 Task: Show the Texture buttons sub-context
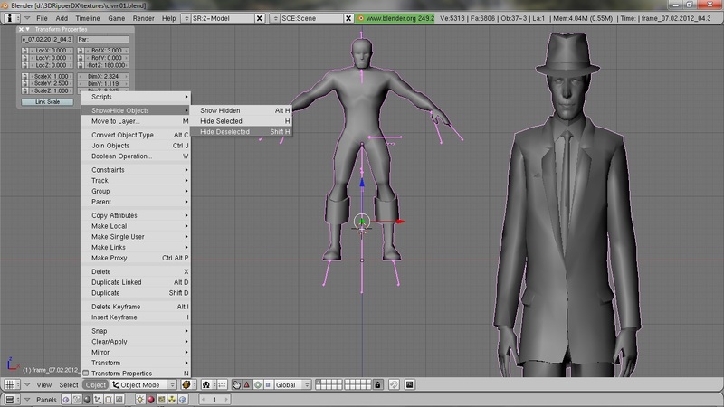(x=161, y=400)
